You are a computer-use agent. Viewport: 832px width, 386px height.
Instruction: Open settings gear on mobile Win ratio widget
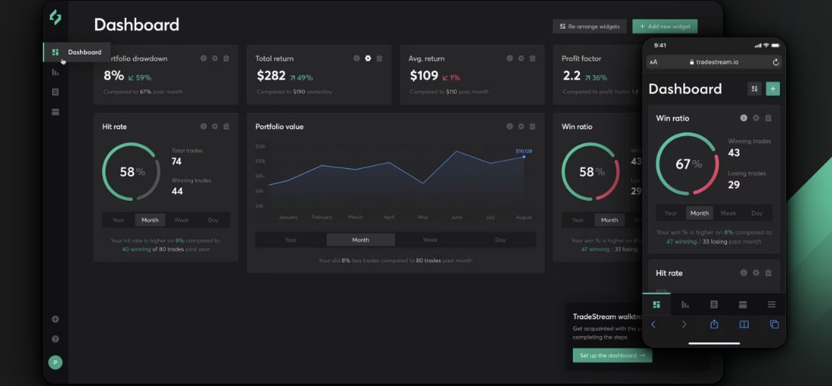[757, 118]
